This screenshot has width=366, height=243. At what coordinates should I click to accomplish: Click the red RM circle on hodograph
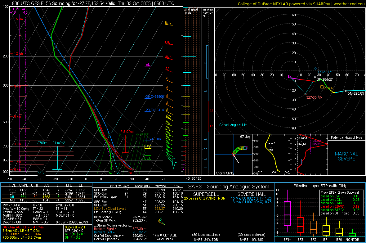coord(305,94)
